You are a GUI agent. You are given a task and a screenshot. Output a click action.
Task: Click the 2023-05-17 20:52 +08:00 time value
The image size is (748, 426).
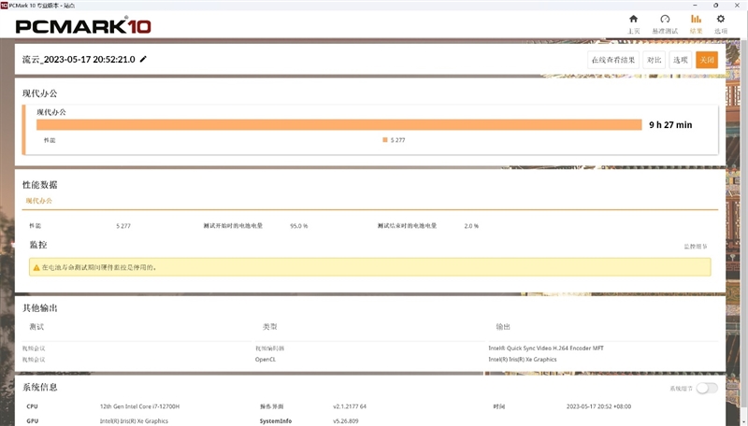598,406
